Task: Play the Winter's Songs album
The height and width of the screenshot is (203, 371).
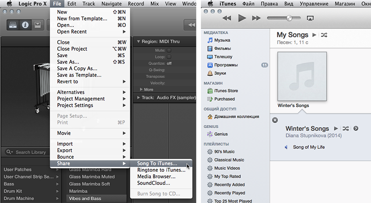Action: click(336, 129)
